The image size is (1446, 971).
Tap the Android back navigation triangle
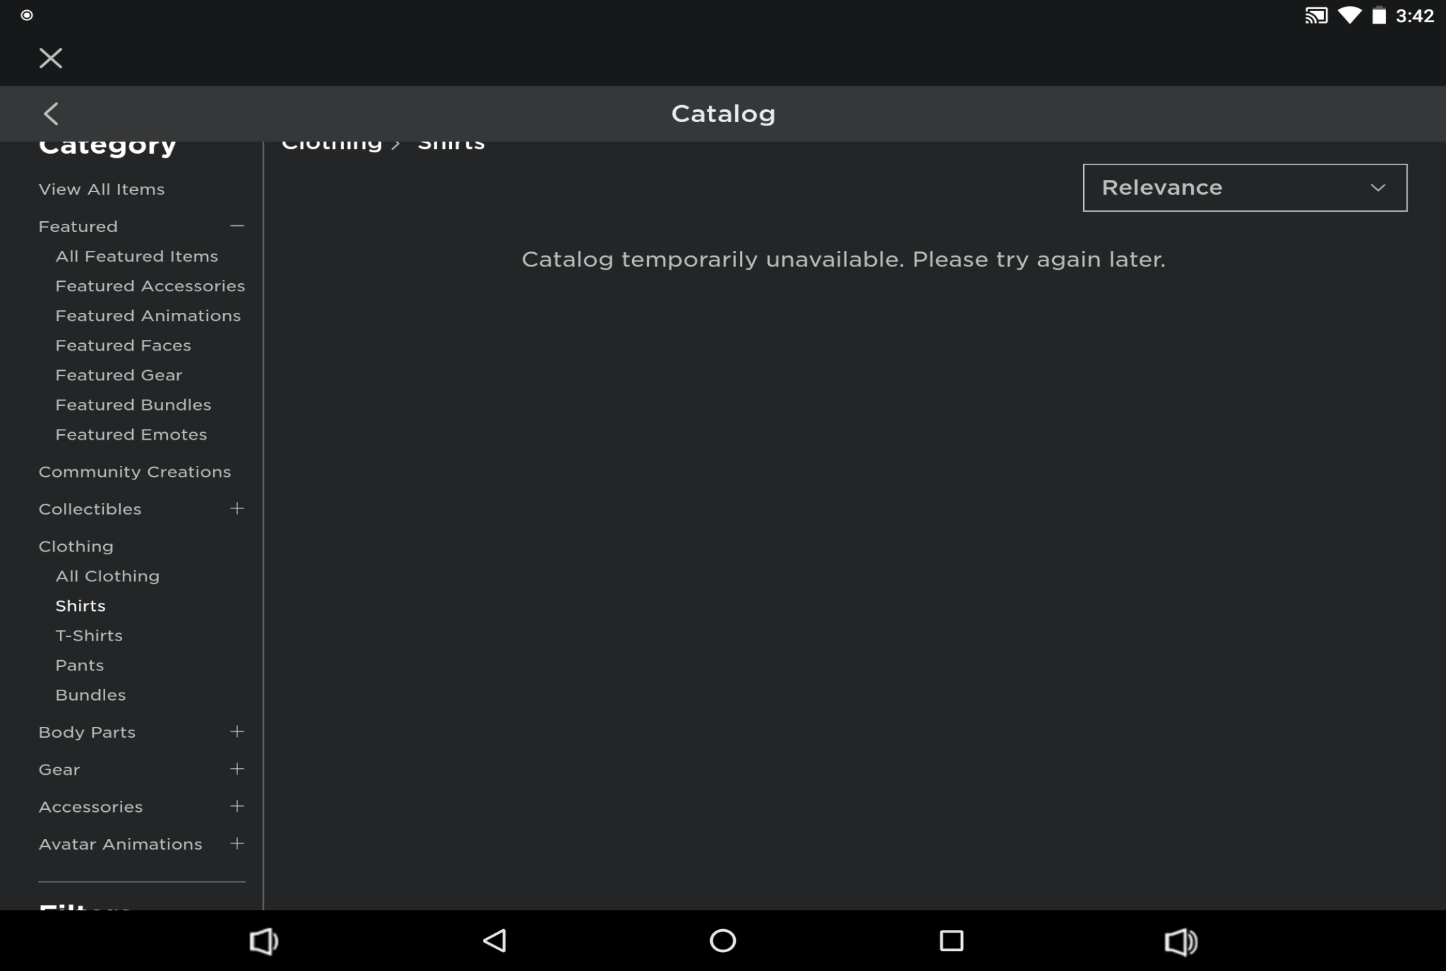(494, 941)
